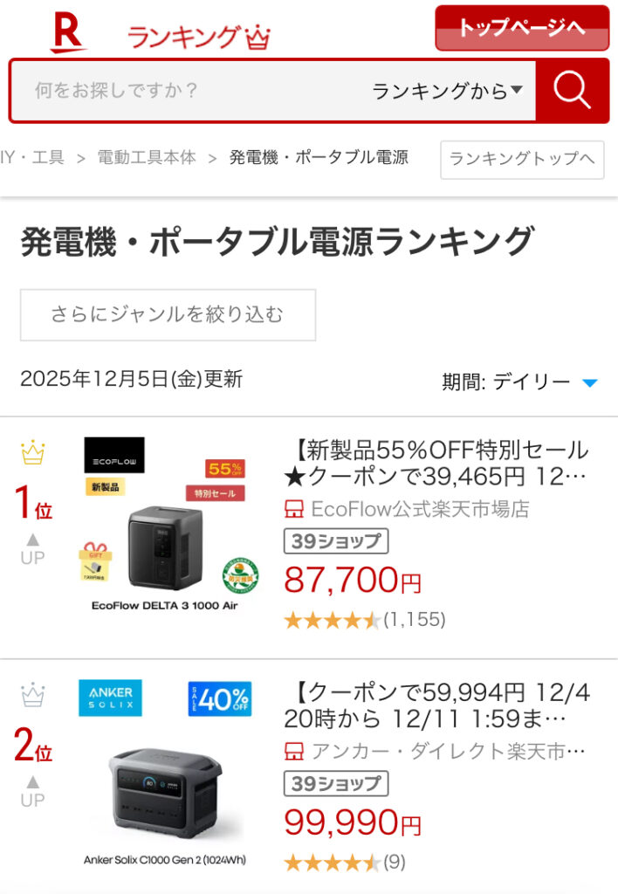The height and width of the screenshot is (894, 618).
Task: Click the shop icon beside EcoFlow公式楽天市場店
Action: [294, 509]
